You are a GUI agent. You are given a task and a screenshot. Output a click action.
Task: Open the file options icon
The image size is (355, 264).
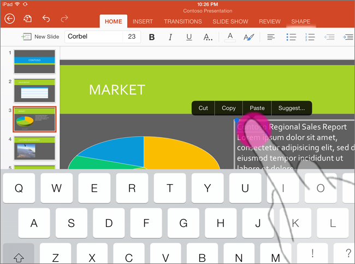(27, 19)
